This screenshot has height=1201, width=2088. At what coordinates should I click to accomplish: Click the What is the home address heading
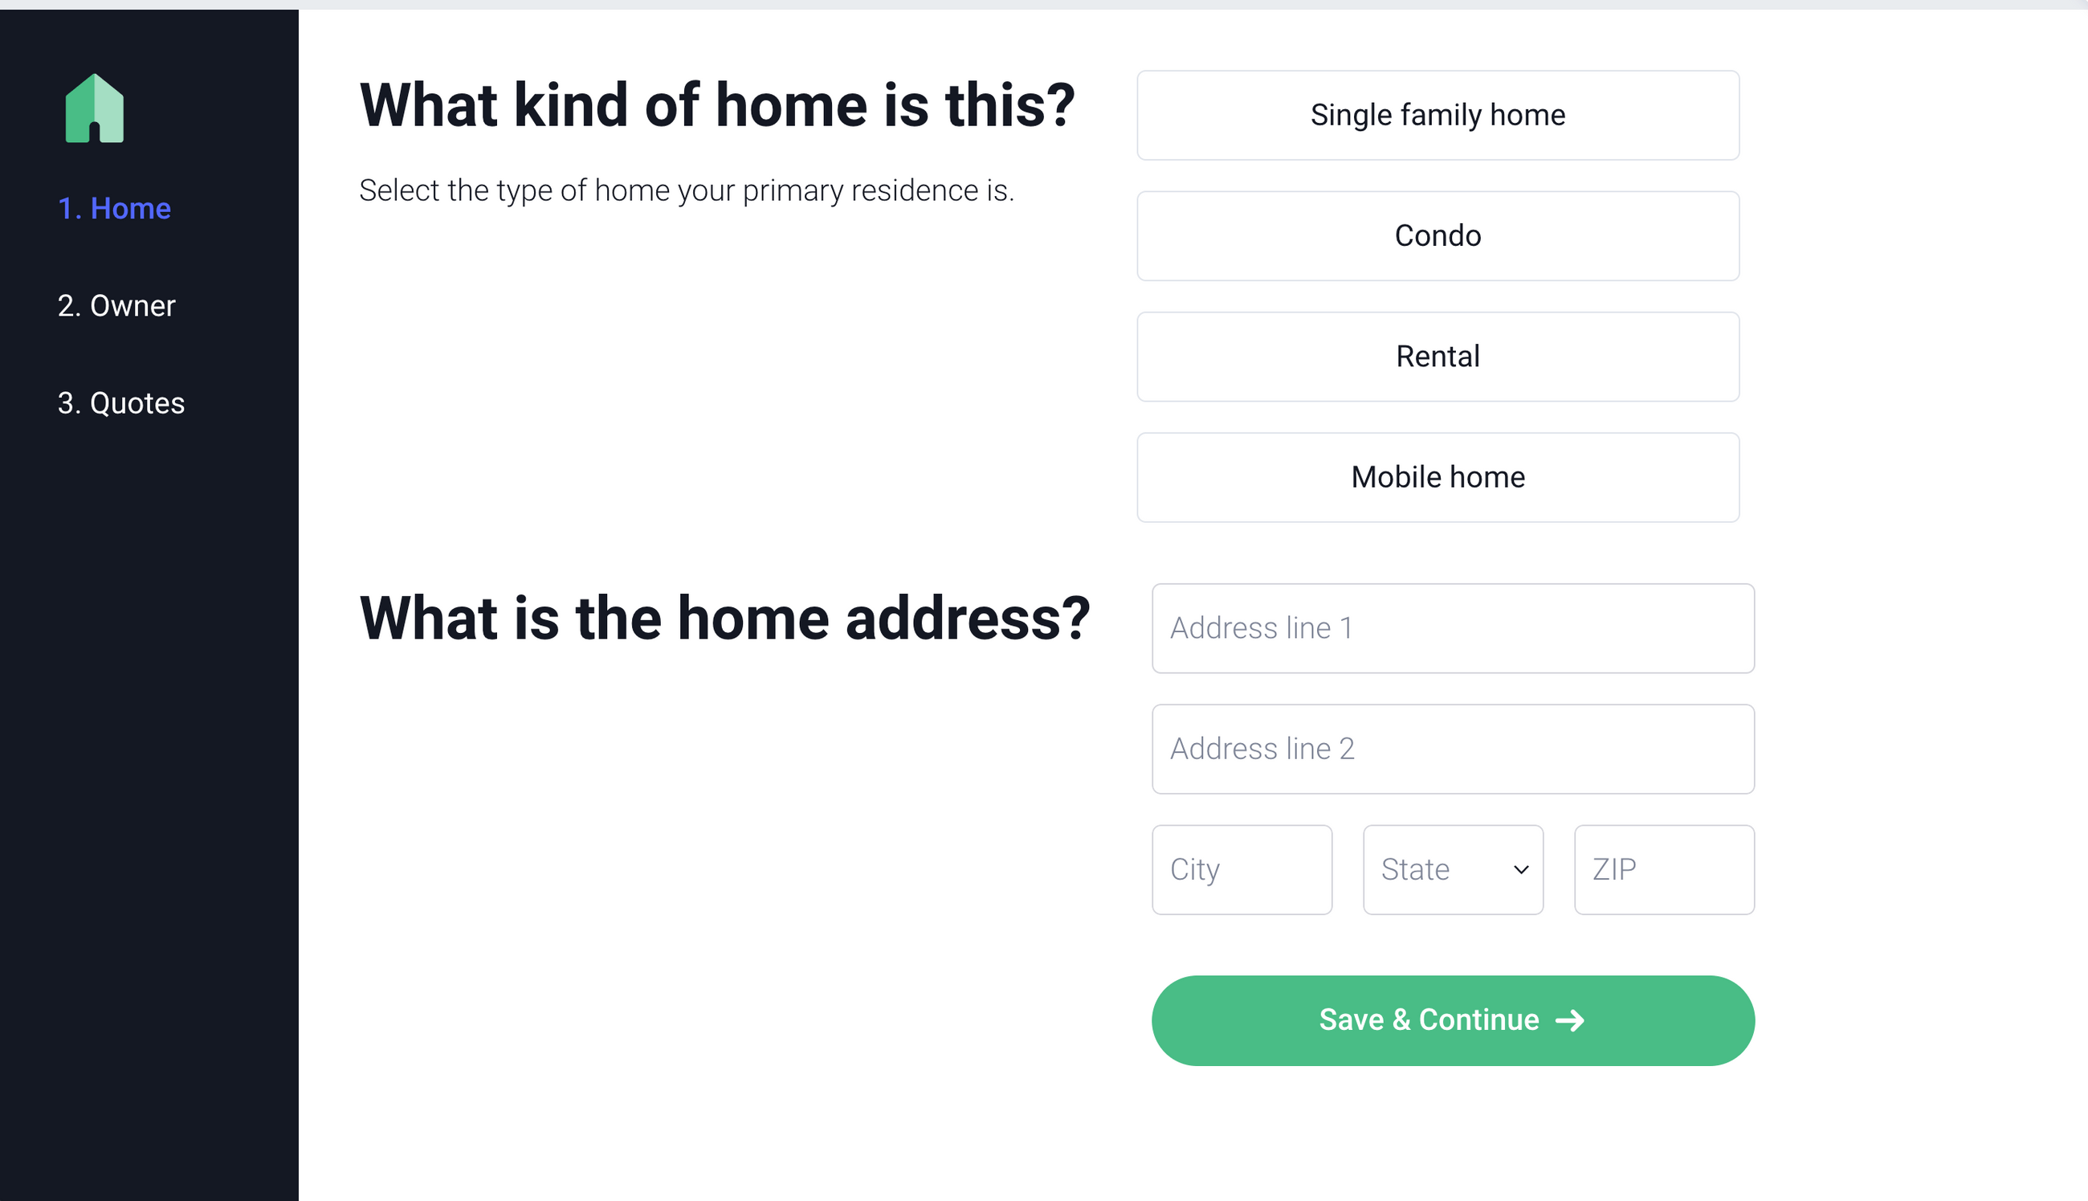coord(724,617)
